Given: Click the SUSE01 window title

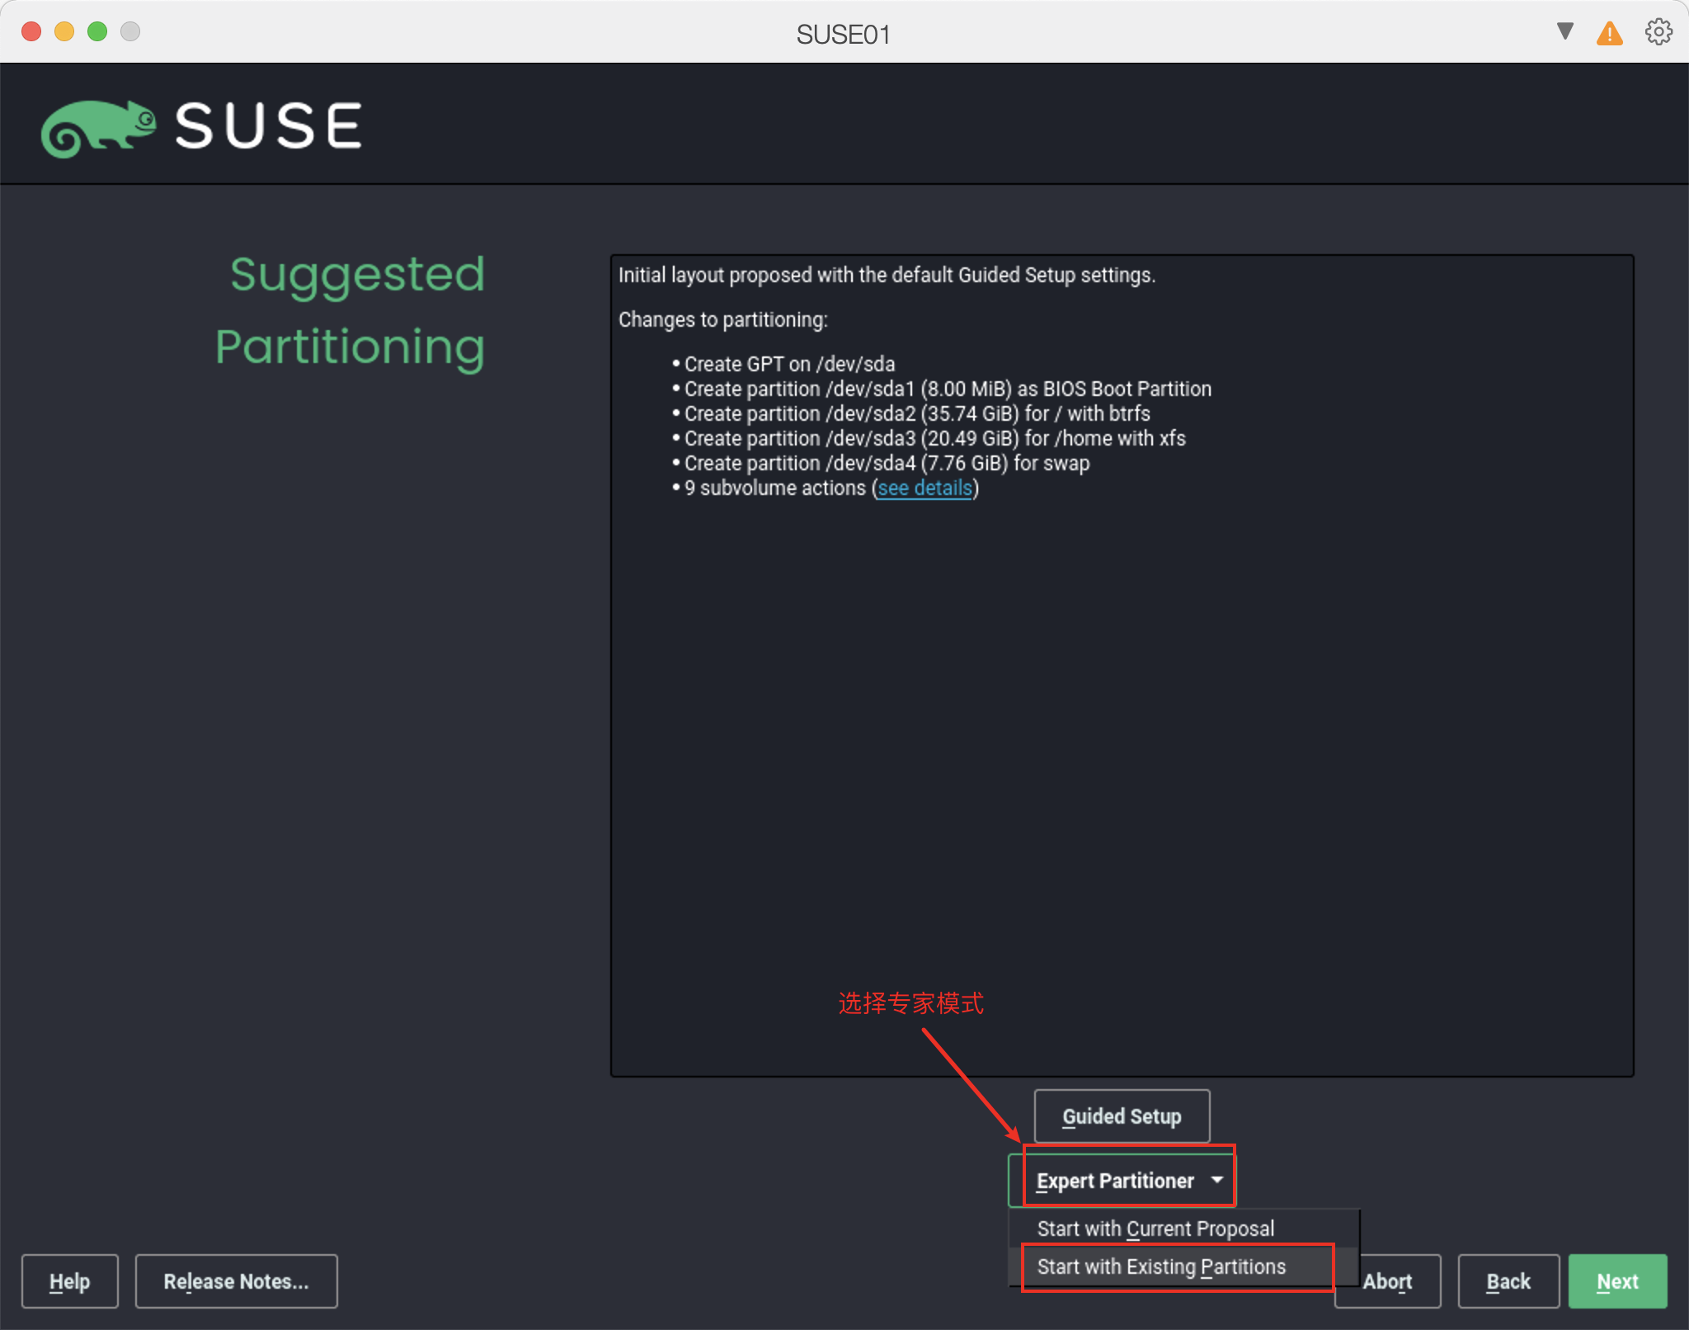Looking at the screenshot, I should pyautogui.click(x=843, y=34).
